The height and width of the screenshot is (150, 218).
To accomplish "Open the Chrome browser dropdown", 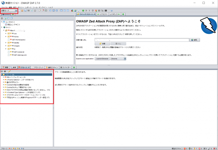I will tap(118, 59).
